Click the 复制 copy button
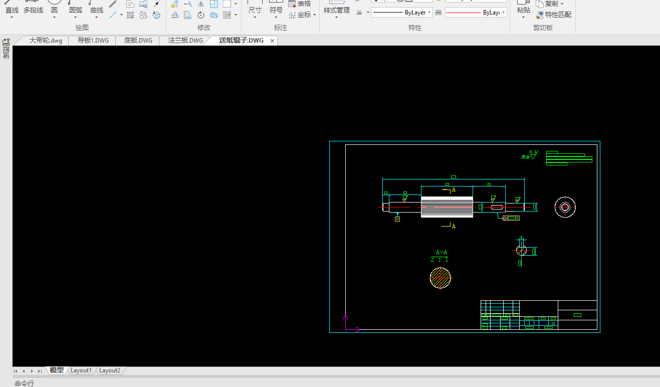Screen dimensions: 660x387 click(x=550, y=4)
